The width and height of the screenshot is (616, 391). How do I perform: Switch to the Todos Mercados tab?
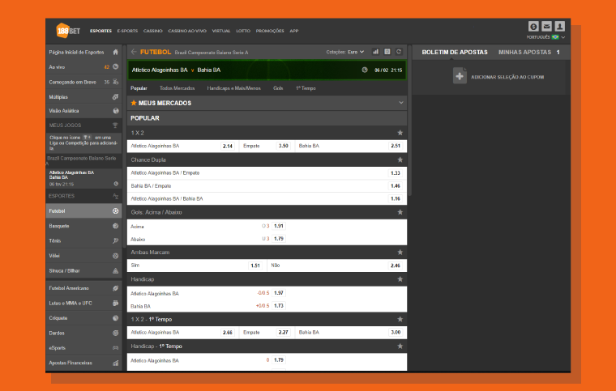point(178,88)
